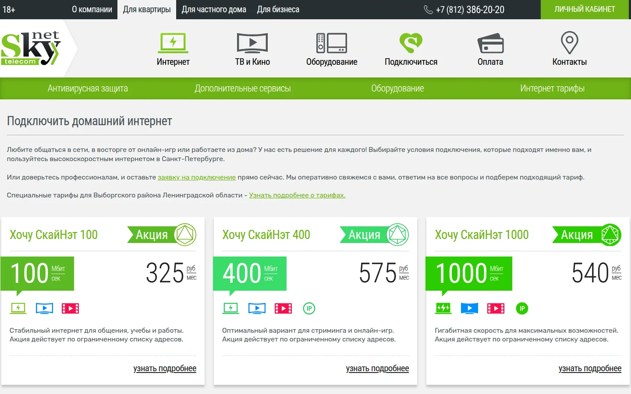The width and height of the screenshot is (631, 394).
Task: Open the ТВ и Кино icon
Action: 252,43
